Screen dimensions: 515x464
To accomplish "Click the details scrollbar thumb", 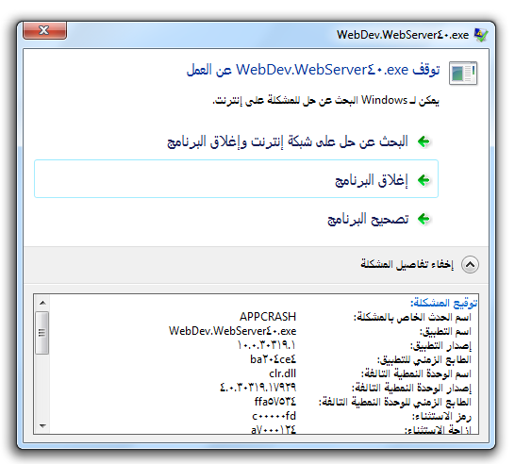I will [42, 333].
